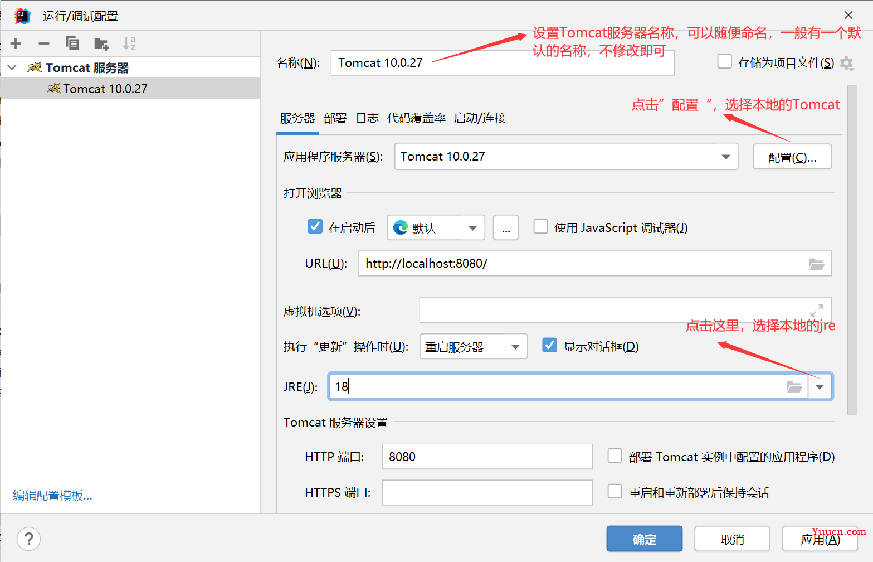Click the IntelliJ IDEA logo icon

22,16
